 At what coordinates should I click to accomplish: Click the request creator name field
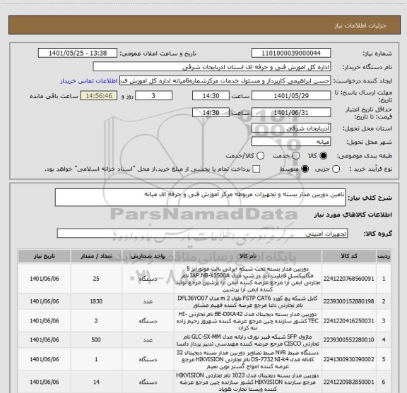click(225, 80)
